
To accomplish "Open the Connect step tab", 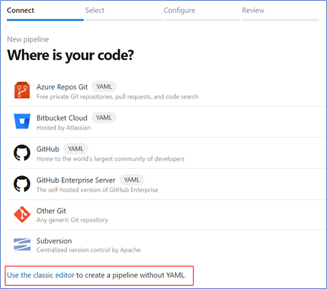I will tap(21, 10).
